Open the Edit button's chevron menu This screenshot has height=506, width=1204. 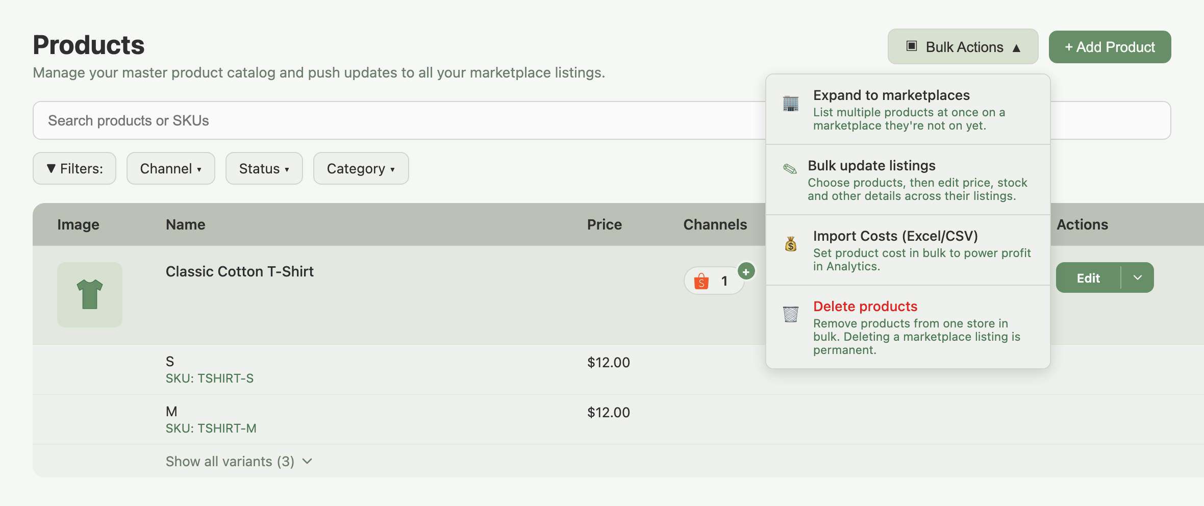click(x=1138, y=277)
